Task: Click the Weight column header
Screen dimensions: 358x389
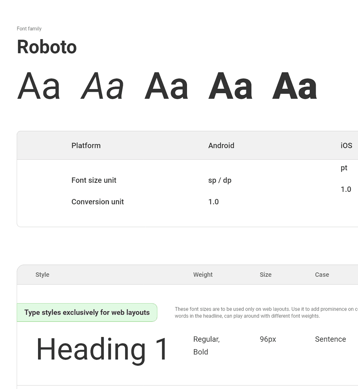Action: [203, 275]
